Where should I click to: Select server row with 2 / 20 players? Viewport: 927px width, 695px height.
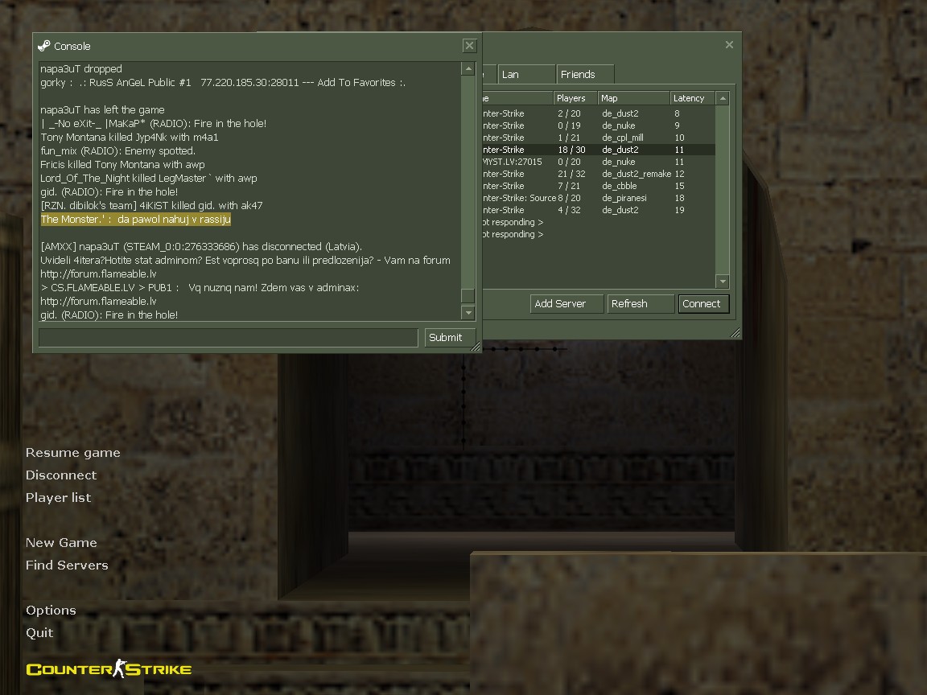pyautogui.click(x=599, y=113)
